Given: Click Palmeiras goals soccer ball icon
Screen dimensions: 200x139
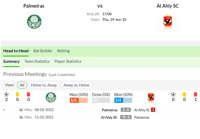Looking at the screenshot, I should tap(6, 94).
